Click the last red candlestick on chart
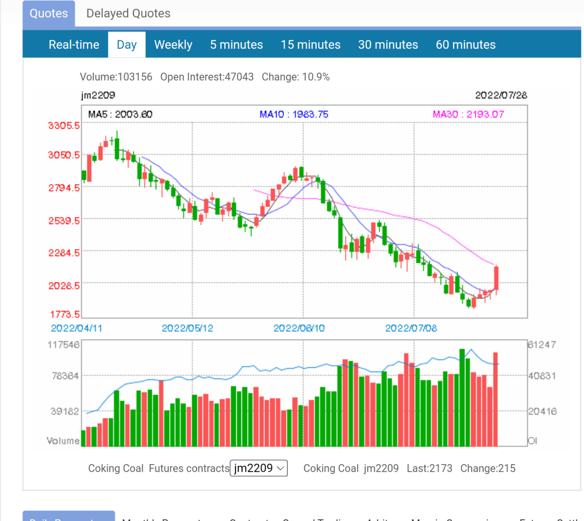Viewport: 584px width, 521px height. pos(496,278)
